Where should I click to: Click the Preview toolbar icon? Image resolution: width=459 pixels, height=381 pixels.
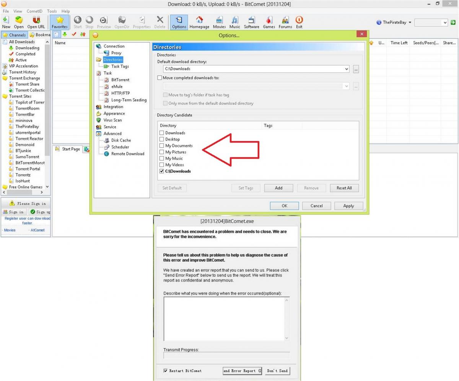tap(104, 22)
